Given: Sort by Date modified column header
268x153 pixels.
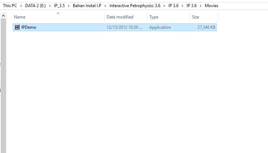Looking at the screenshot, I should coord(120,17).
